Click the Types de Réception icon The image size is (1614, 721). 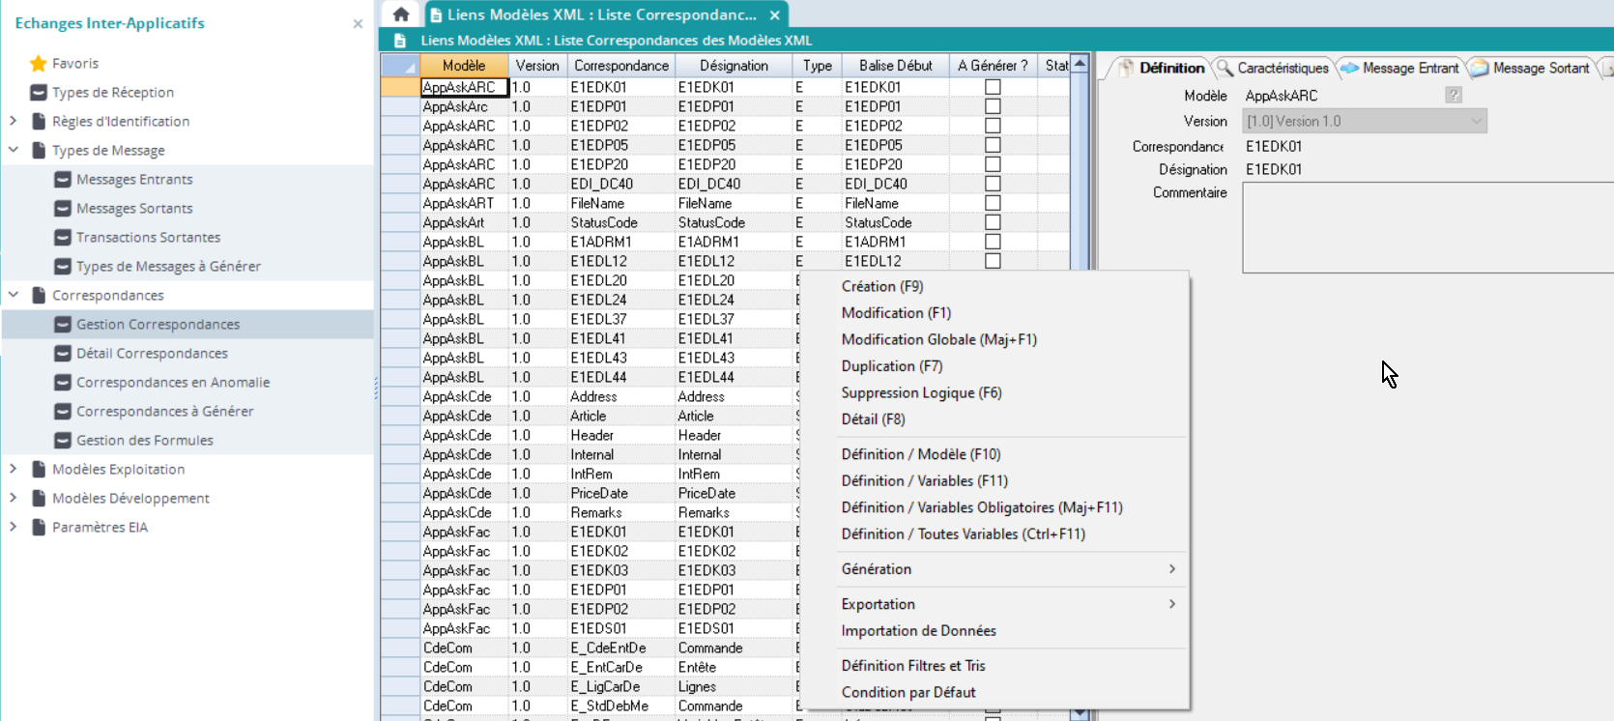pos(39,93)
